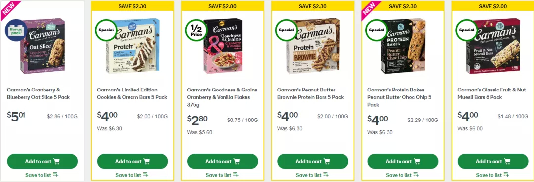Click the half-price badge on Goodness & Grains
This screenshot has height=182, width=534.
point(196,30)
